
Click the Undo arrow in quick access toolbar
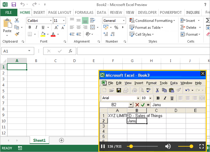point(22,4)
